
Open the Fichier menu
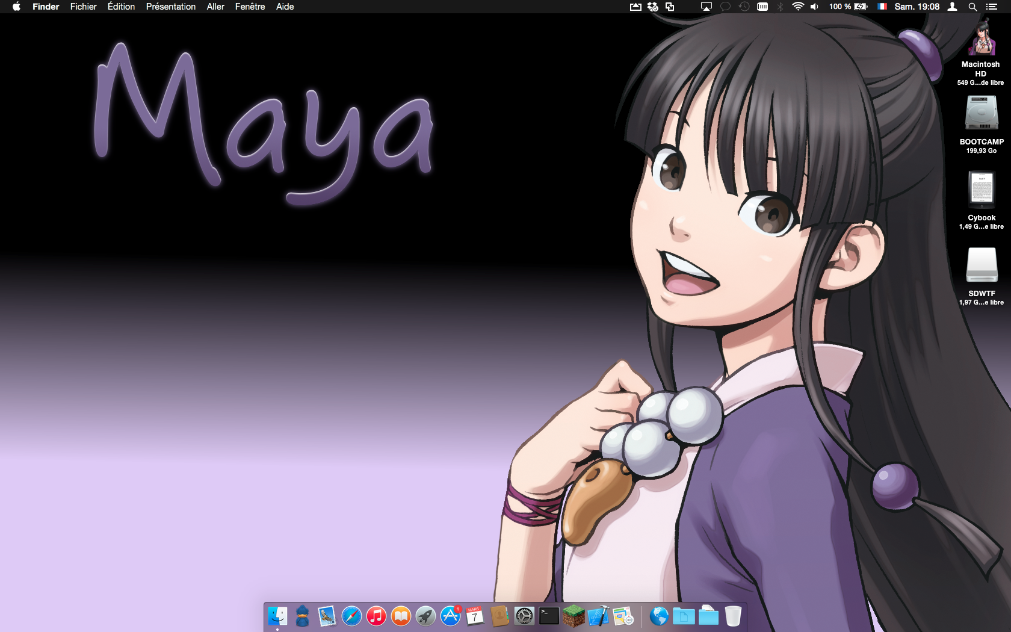coord(83,7)
